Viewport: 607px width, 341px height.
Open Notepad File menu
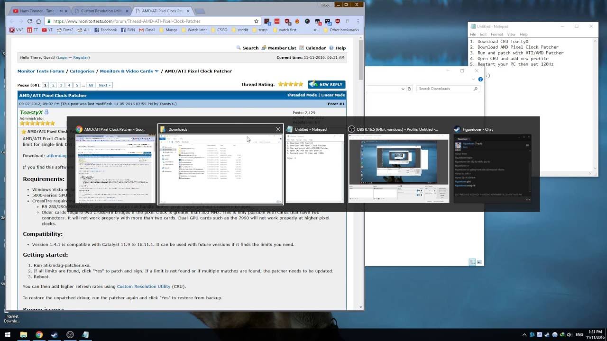[473, 35]
